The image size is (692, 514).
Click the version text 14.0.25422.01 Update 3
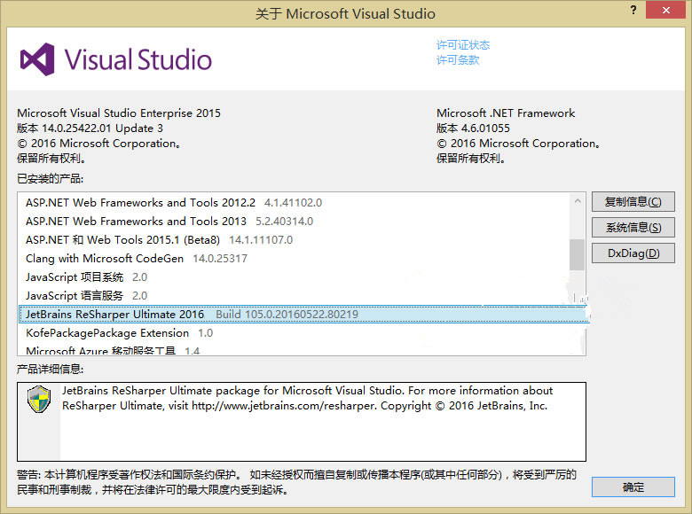102,128
